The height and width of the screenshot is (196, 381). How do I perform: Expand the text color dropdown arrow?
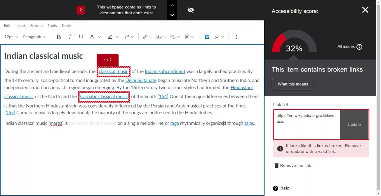point(99,37)
